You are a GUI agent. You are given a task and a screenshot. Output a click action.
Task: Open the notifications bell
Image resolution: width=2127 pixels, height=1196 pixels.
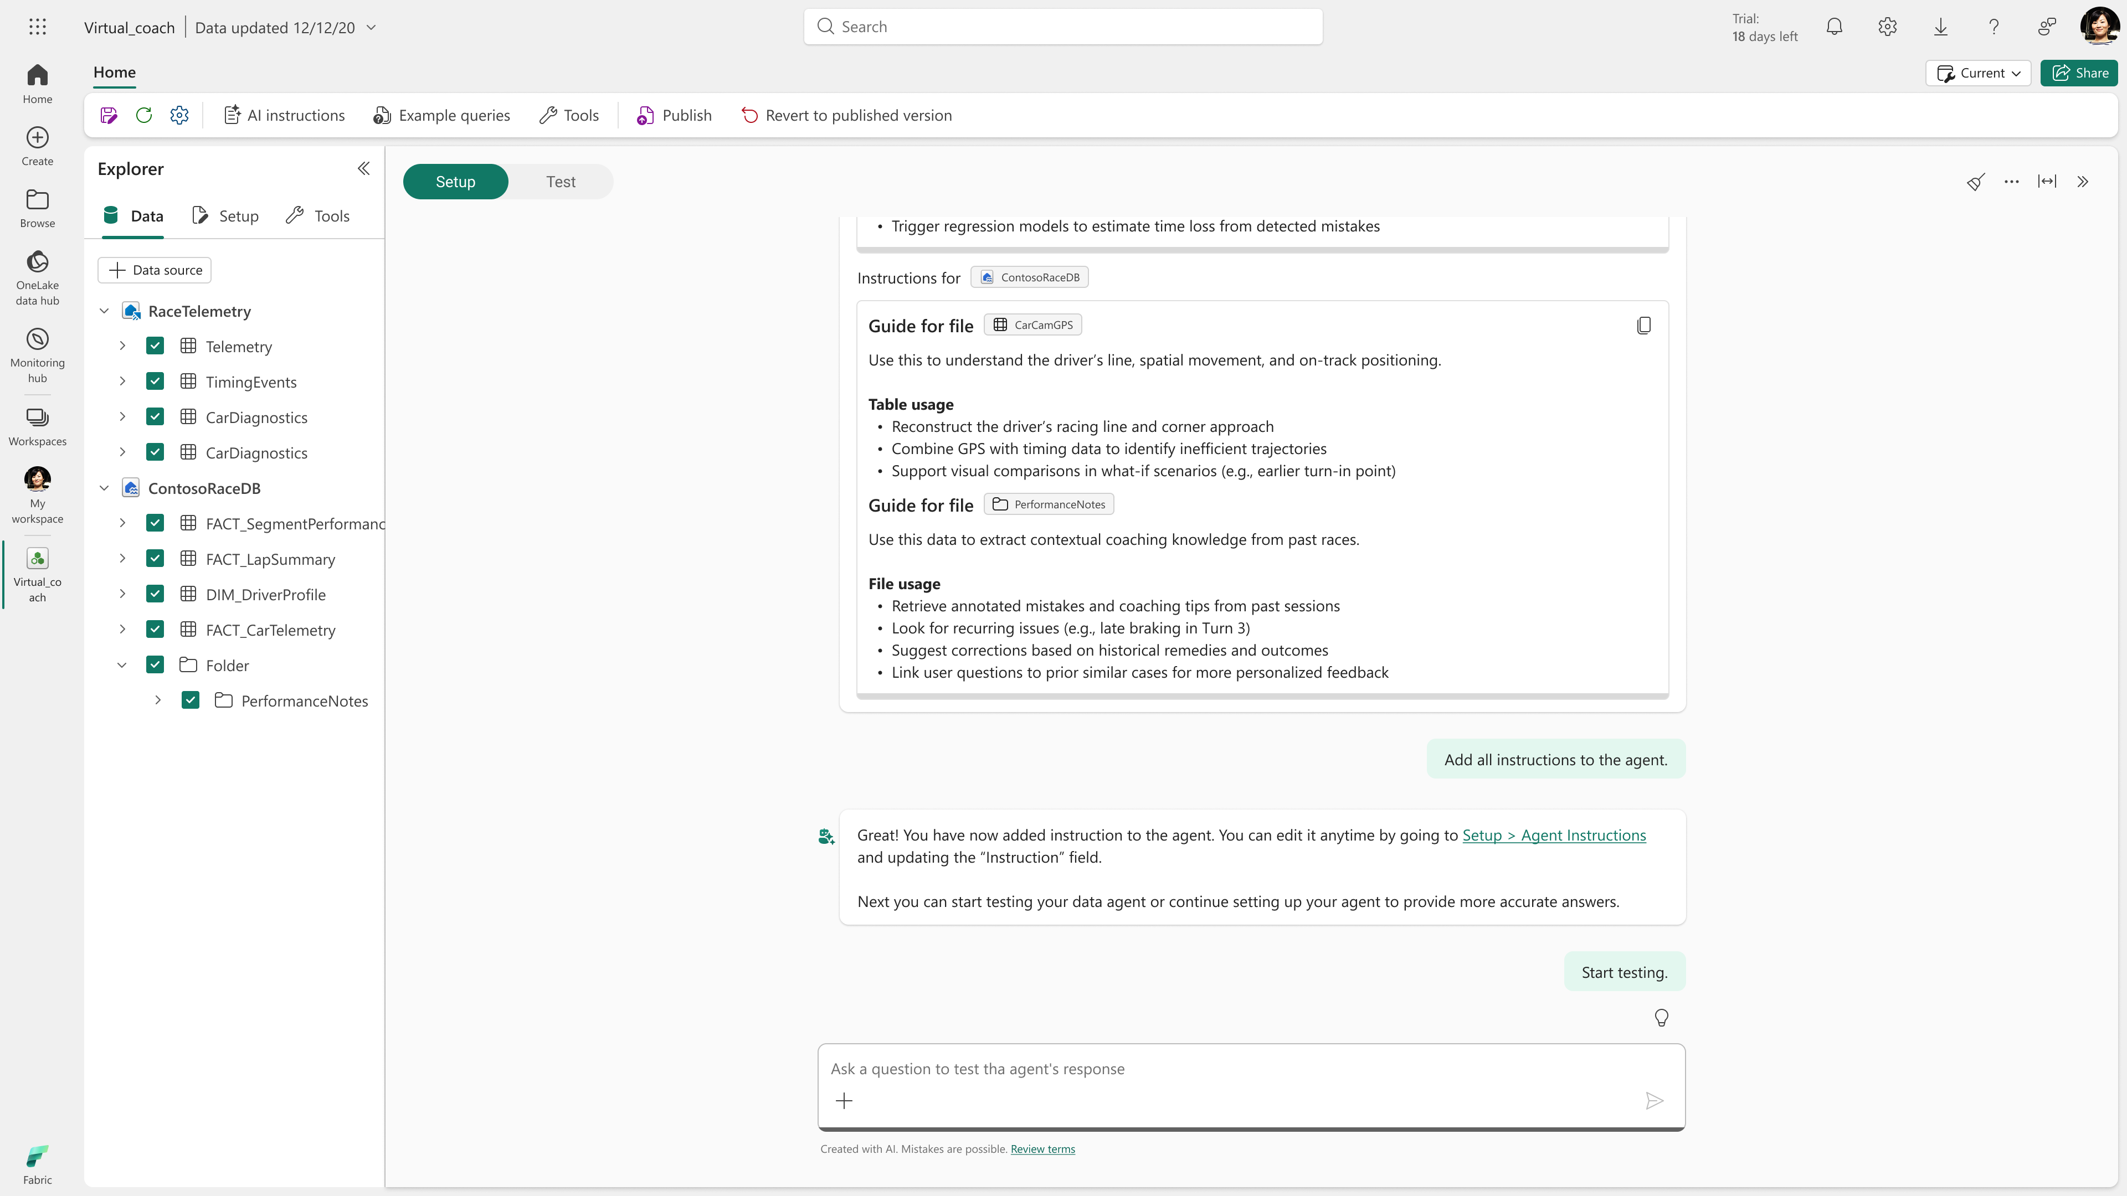(1834, 27)
